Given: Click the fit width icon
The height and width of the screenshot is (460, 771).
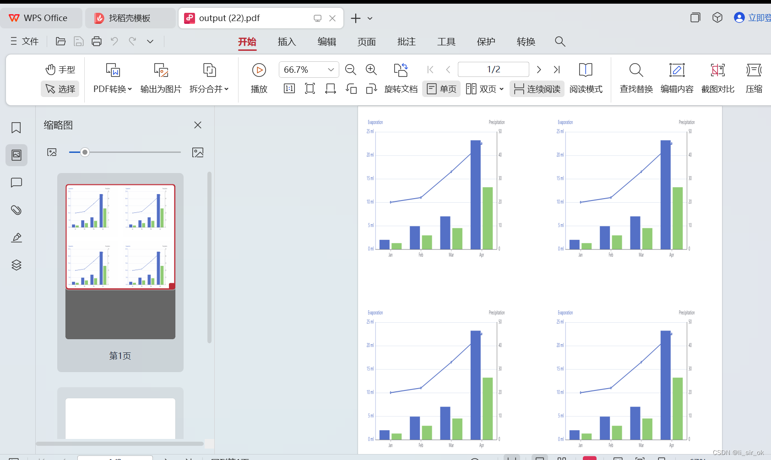Looking at the screenshot, I should (331, 88).
